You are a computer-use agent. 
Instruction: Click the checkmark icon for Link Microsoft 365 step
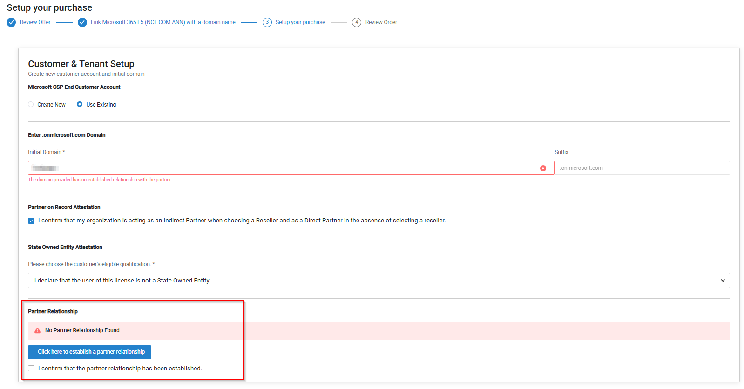click(82, 22)
